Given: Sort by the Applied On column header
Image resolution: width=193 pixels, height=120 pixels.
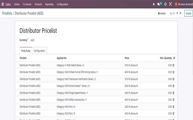Looking at the screenshot, I should coord(61,58).
